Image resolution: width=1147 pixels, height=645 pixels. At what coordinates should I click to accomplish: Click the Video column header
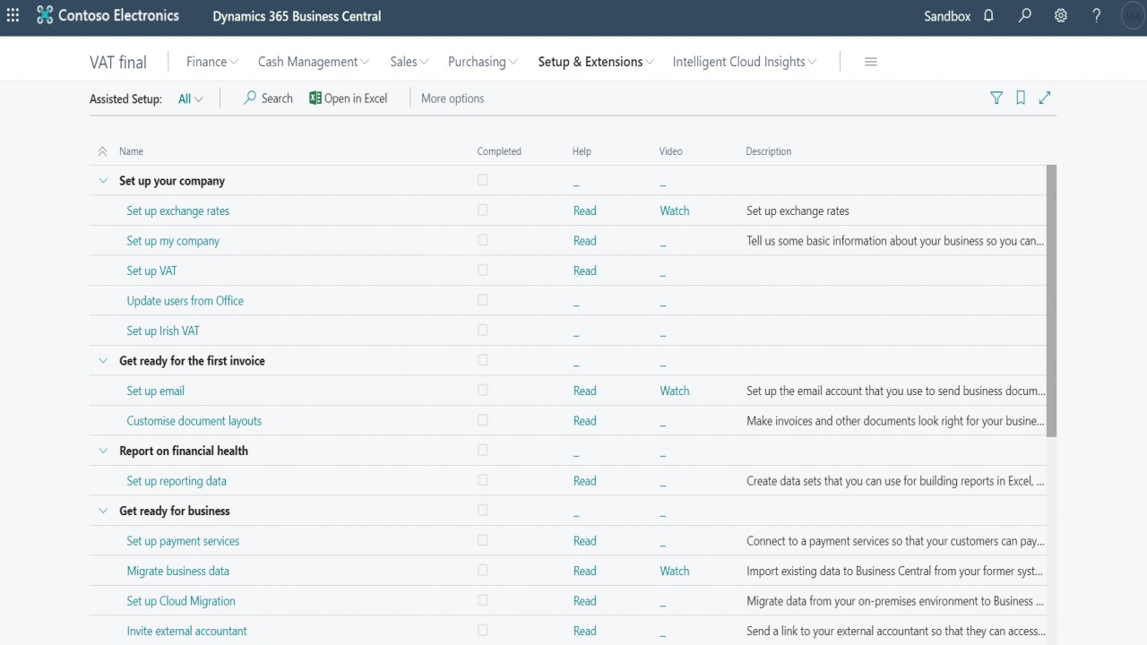pos(671,151)
